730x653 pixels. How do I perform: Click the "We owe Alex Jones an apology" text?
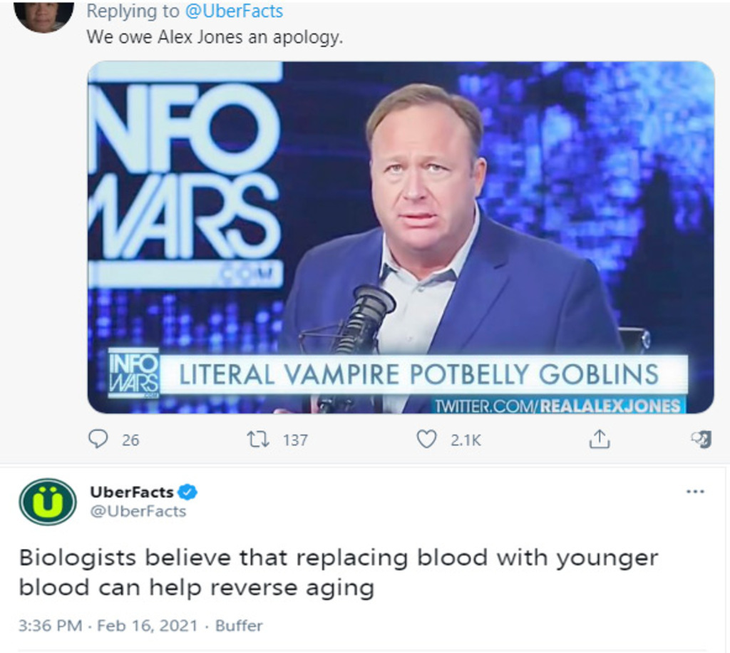tap(215, 37)
